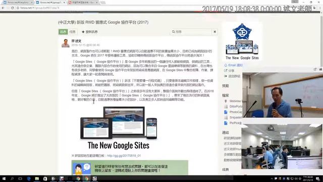Click the green question banner image
This screenshot has height=182, width=323.
(130, 167)
